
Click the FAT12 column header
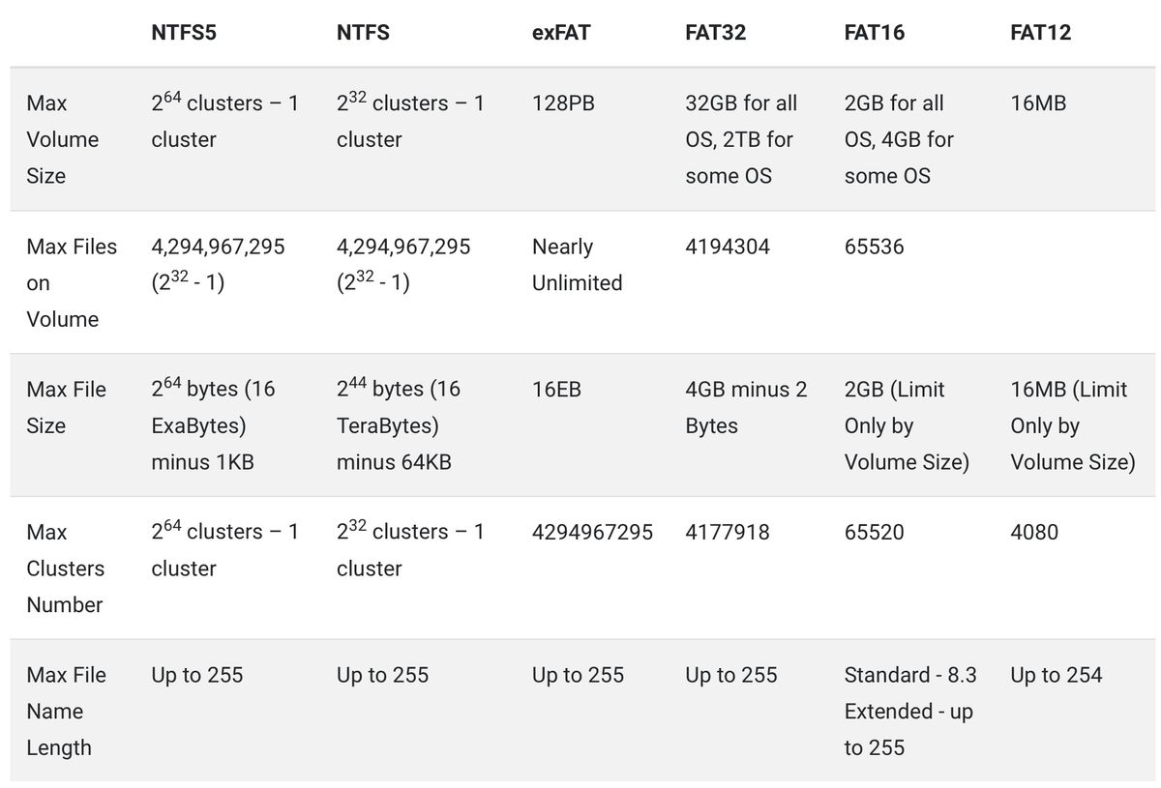[x=1041, y=32]
